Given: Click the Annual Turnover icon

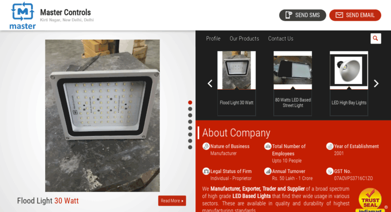Looking at the screenshot, I should (268, 171).
